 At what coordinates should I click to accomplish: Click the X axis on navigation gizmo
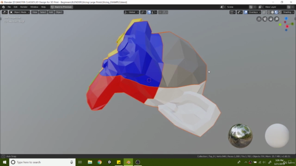coord(287,26)
